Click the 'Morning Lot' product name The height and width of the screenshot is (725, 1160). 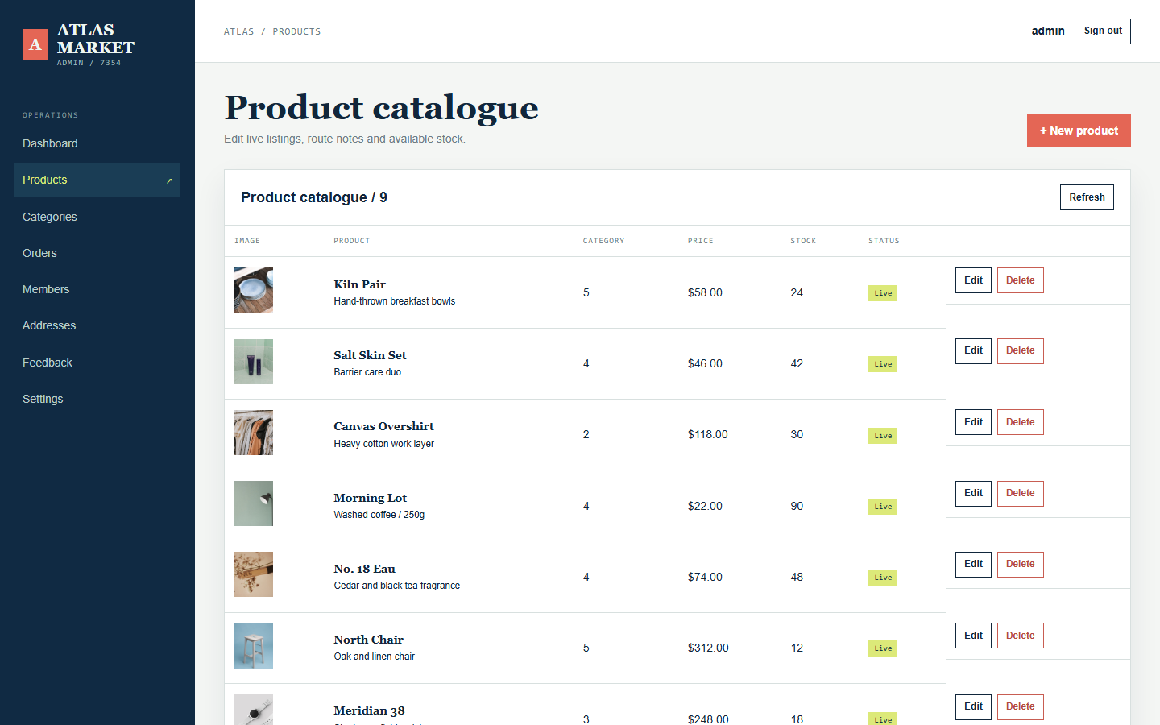370,498
